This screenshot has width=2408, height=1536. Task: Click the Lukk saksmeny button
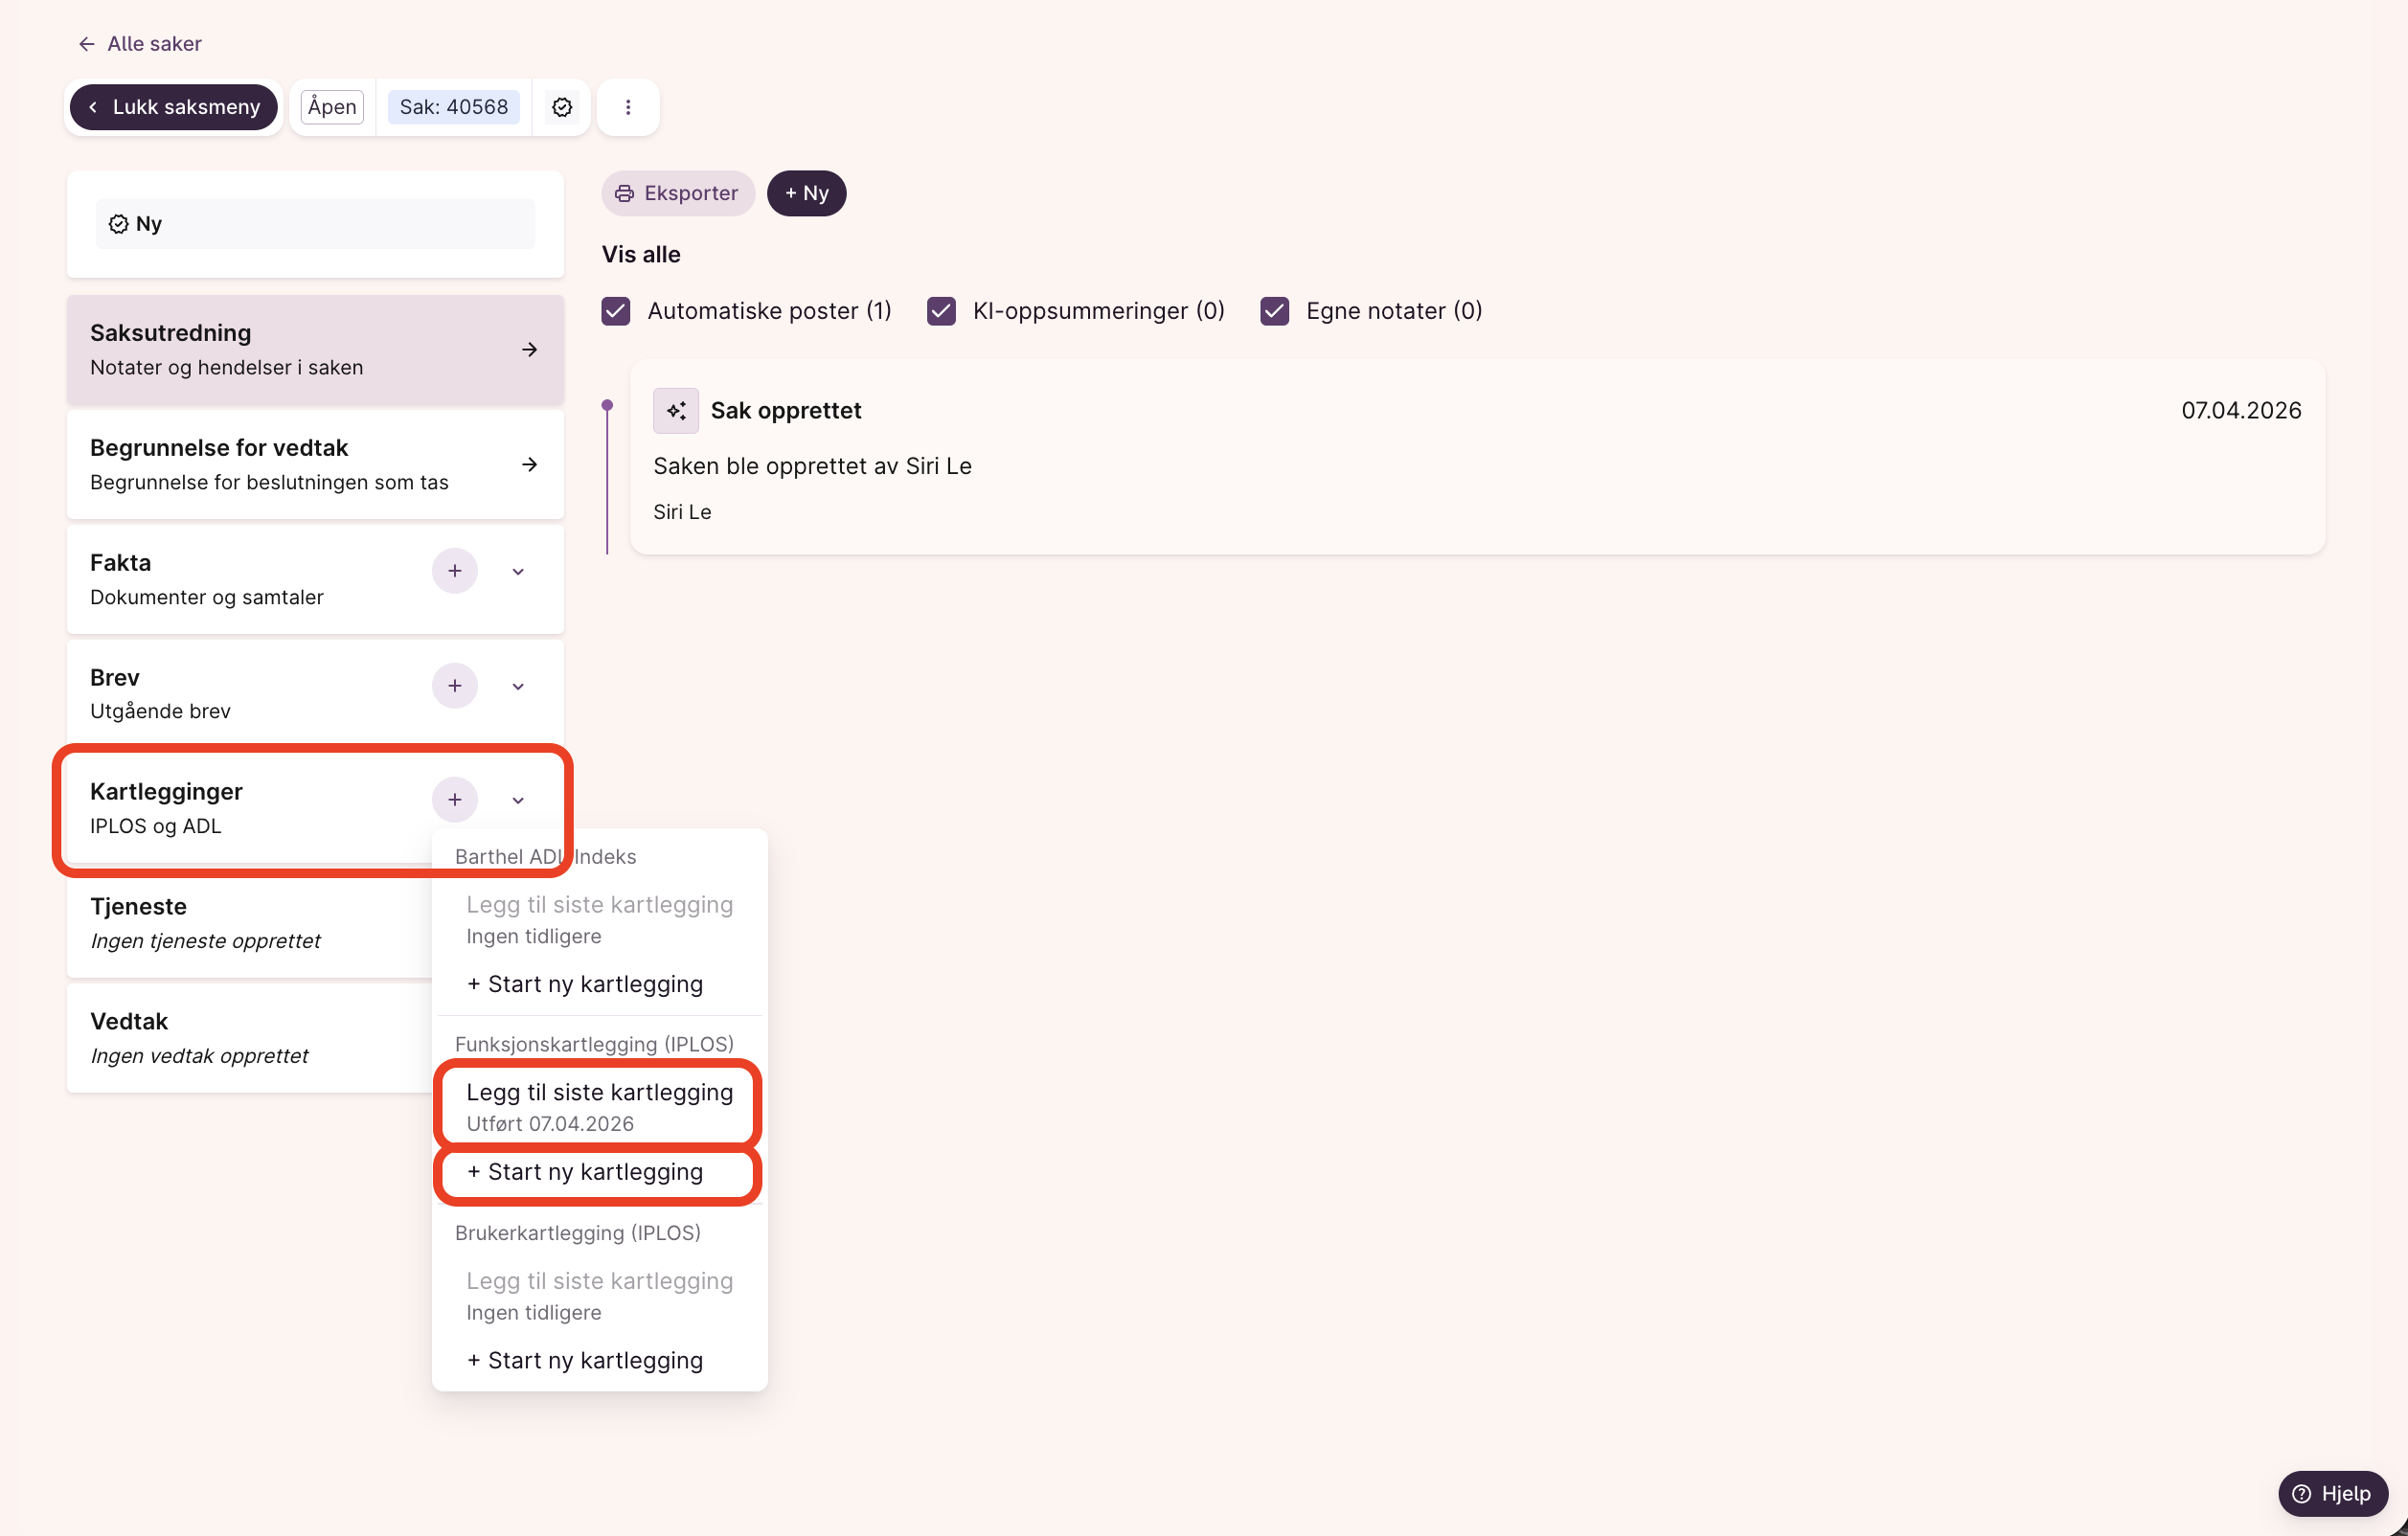pos(174,107)
